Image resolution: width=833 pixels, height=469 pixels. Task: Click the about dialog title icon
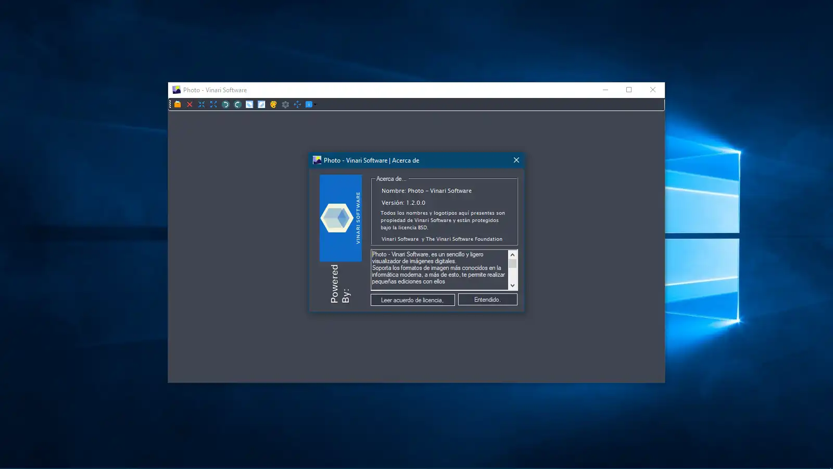point(317,160)
